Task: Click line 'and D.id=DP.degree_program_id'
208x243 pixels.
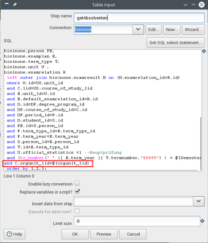Action: [x=45, y=104]
